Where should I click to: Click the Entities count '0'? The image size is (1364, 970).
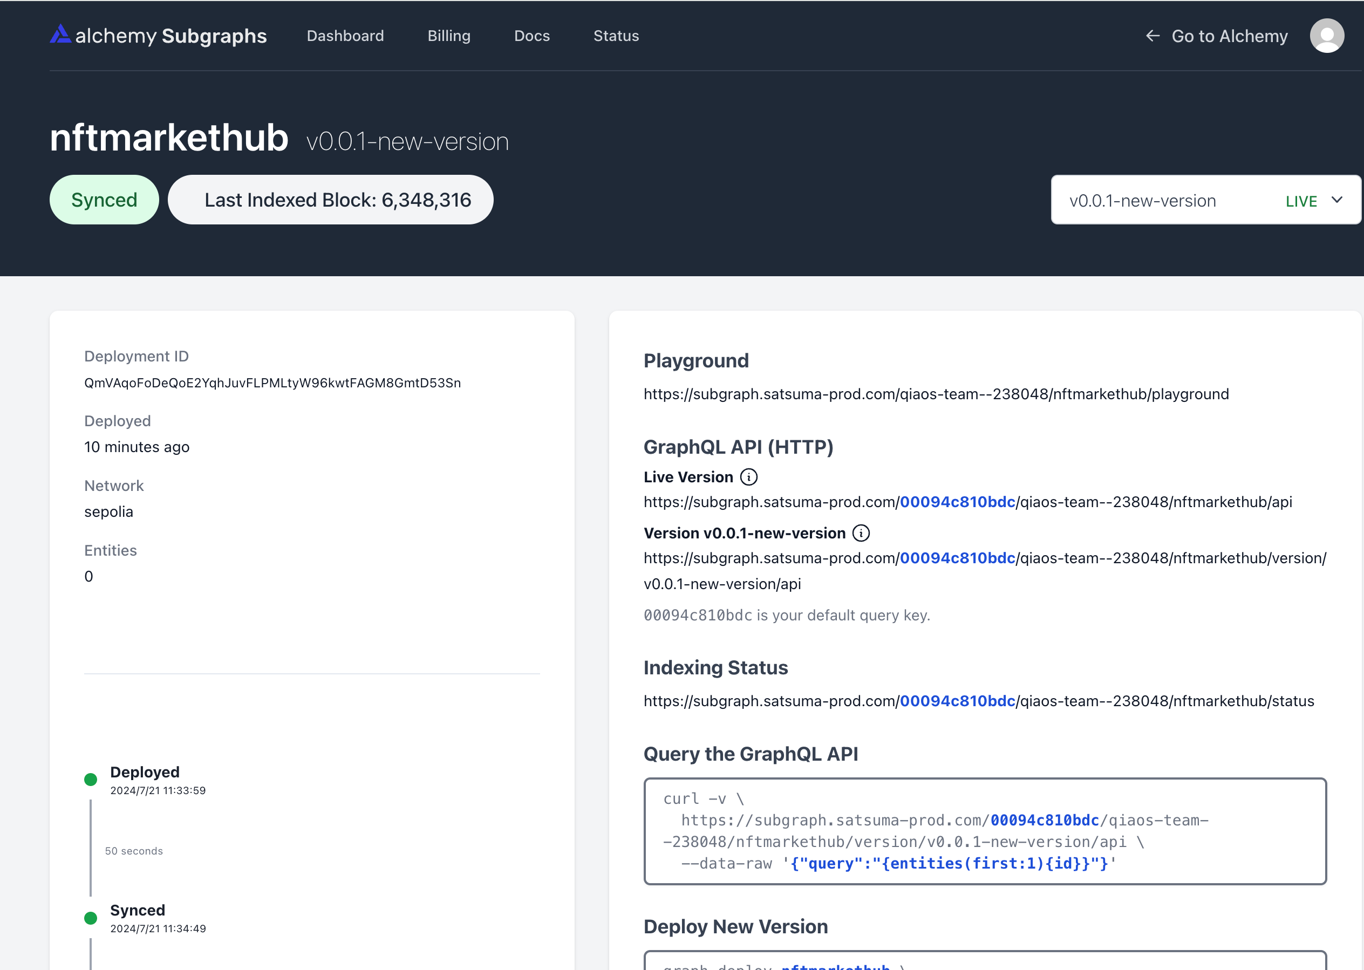tap(88, 576)
